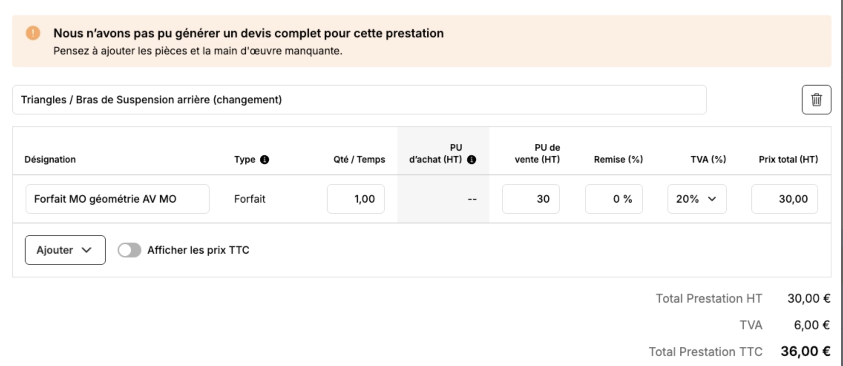Toggle Afficher les prix TTC switch
The width and height of the screenshot is (843, 366).
pos(129,250)
